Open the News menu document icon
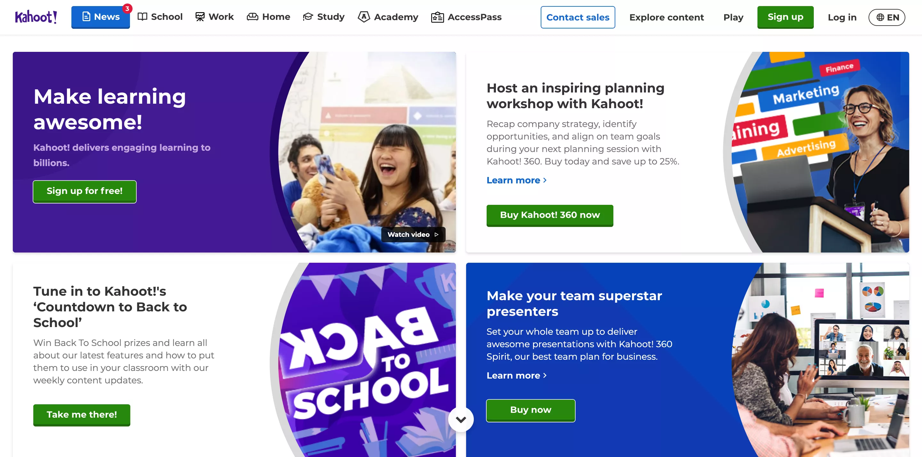This screenshot has width=922, height=457. point(86,16)
